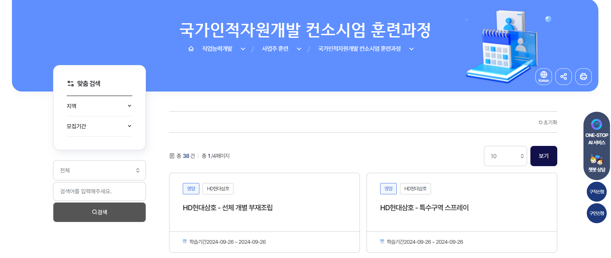This screenshot has height=258, width=611.
Task: Expand the 지역 filter
Action: tap(100, 106)
